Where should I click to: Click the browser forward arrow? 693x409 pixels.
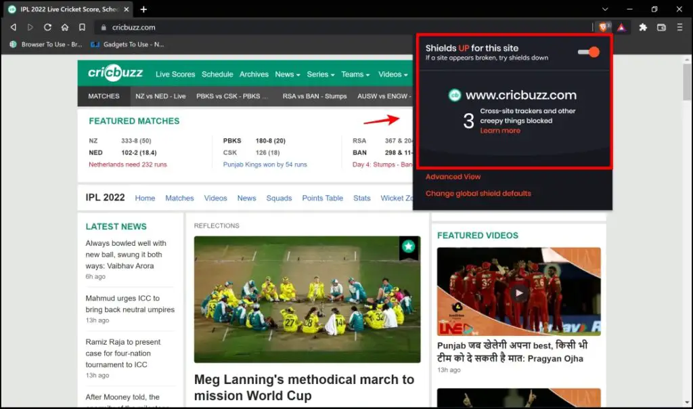point(30,27)
